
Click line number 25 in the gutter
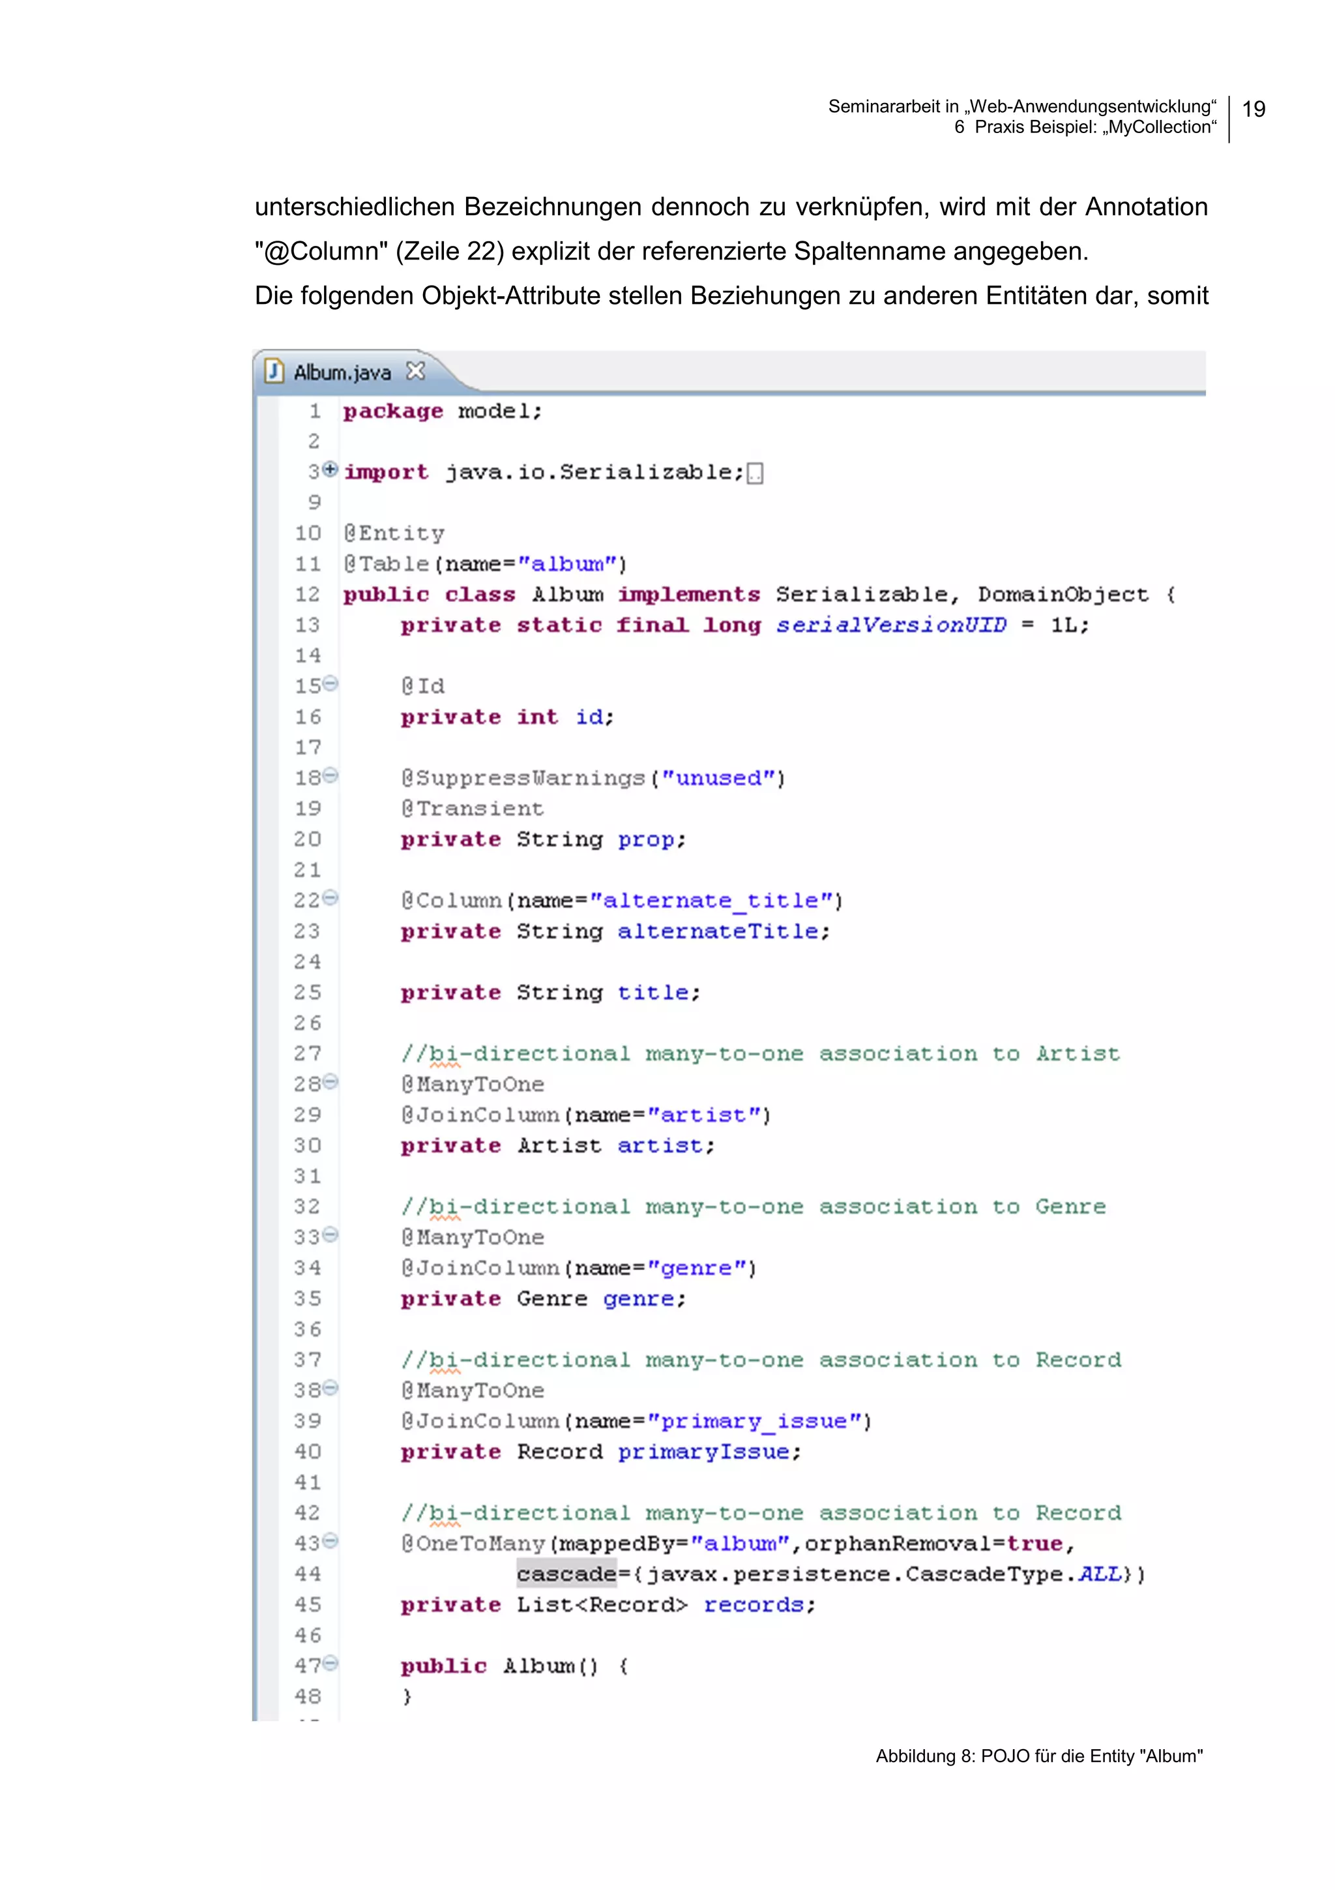point(308,993)
